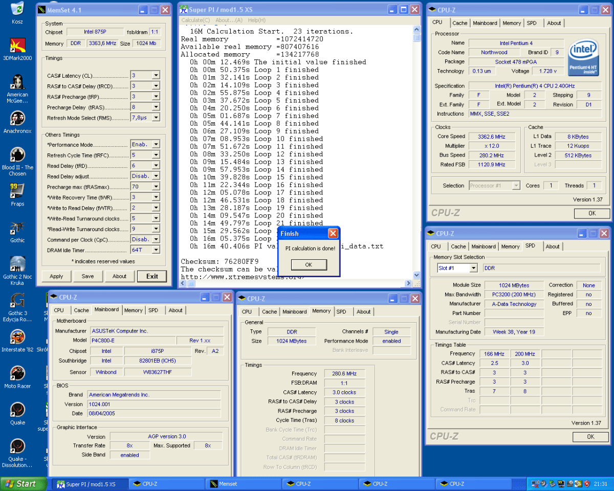Click About button in MemSet
This screenshot has width=614, height=491.
tap(119, 276)
